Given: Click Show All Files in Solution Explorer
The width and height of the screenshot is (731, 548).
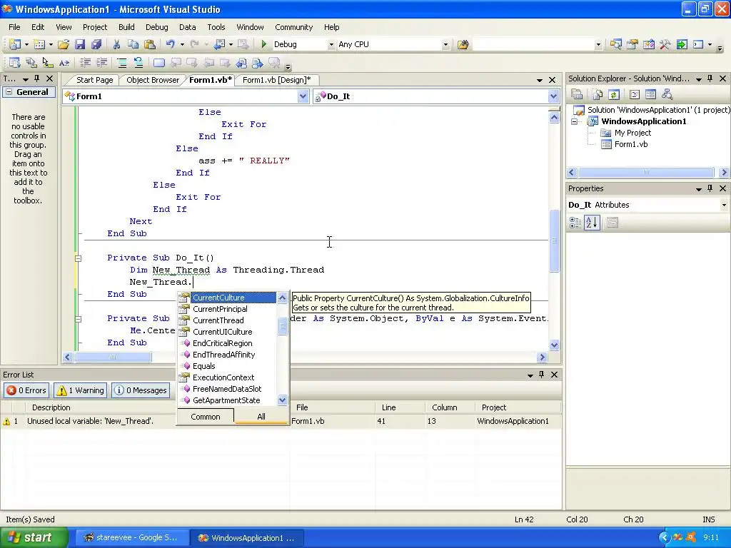Looking at the screenshot, I should 598,95.
